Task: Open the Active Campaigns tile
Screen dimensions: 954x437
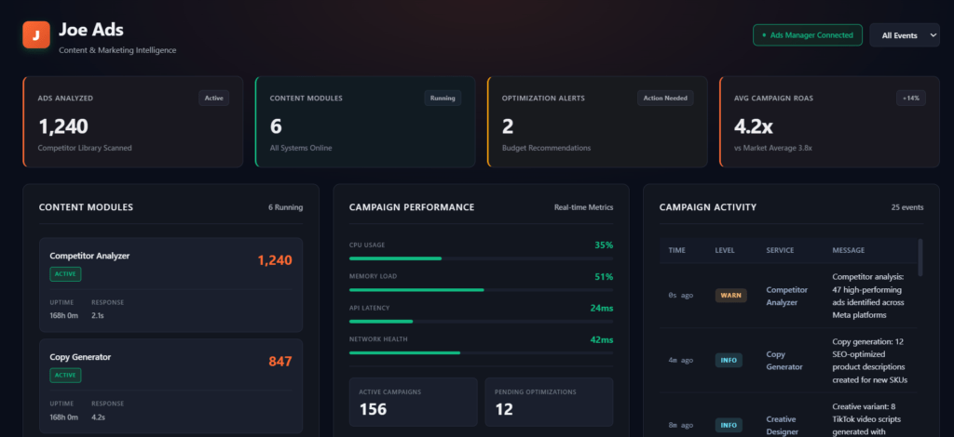Action: point(413,401)
